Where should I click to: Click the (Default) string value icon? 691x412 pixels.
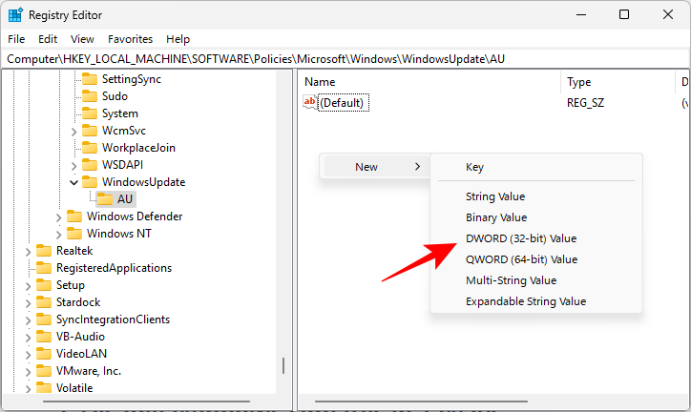point(310,102)
